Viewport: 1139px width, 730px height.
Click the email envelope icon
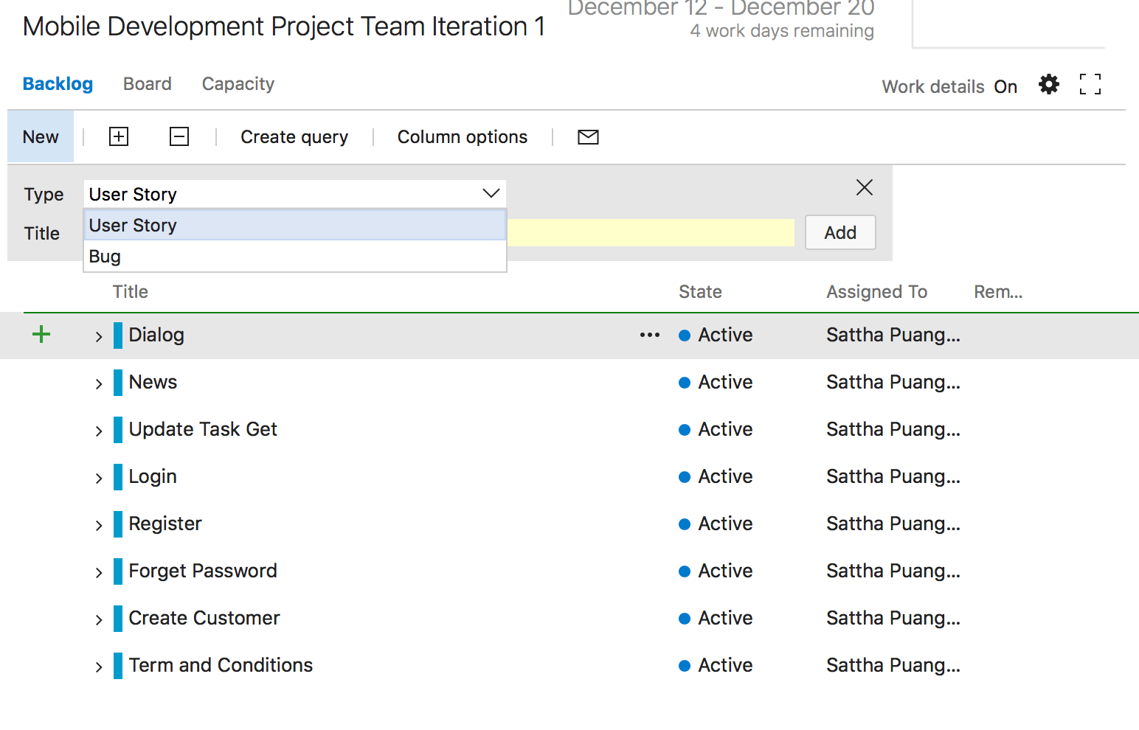tap(588, 136)
